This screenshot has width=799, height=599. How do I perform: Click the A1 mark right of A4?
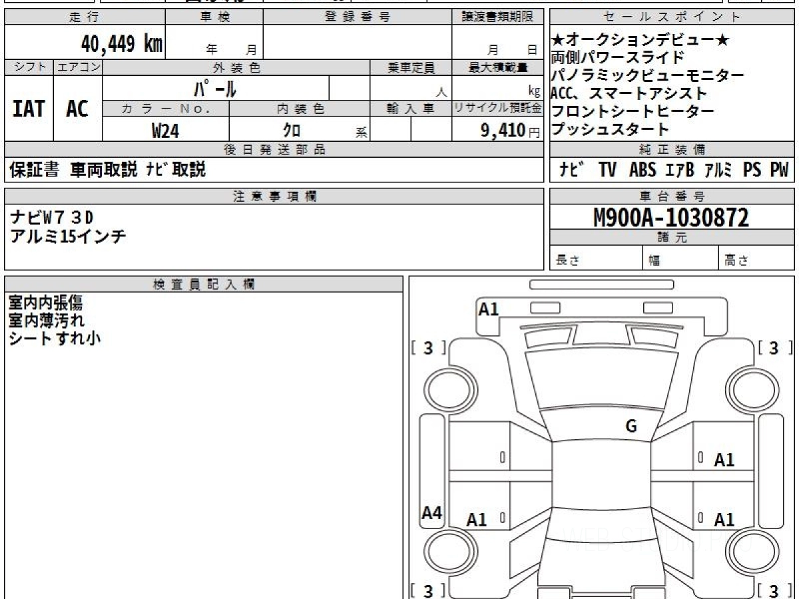pos(477,520)
